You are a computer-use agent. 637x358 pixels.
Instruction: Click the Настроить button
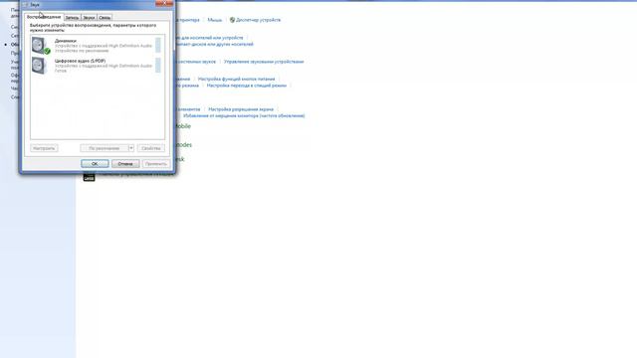coord(44,148)
